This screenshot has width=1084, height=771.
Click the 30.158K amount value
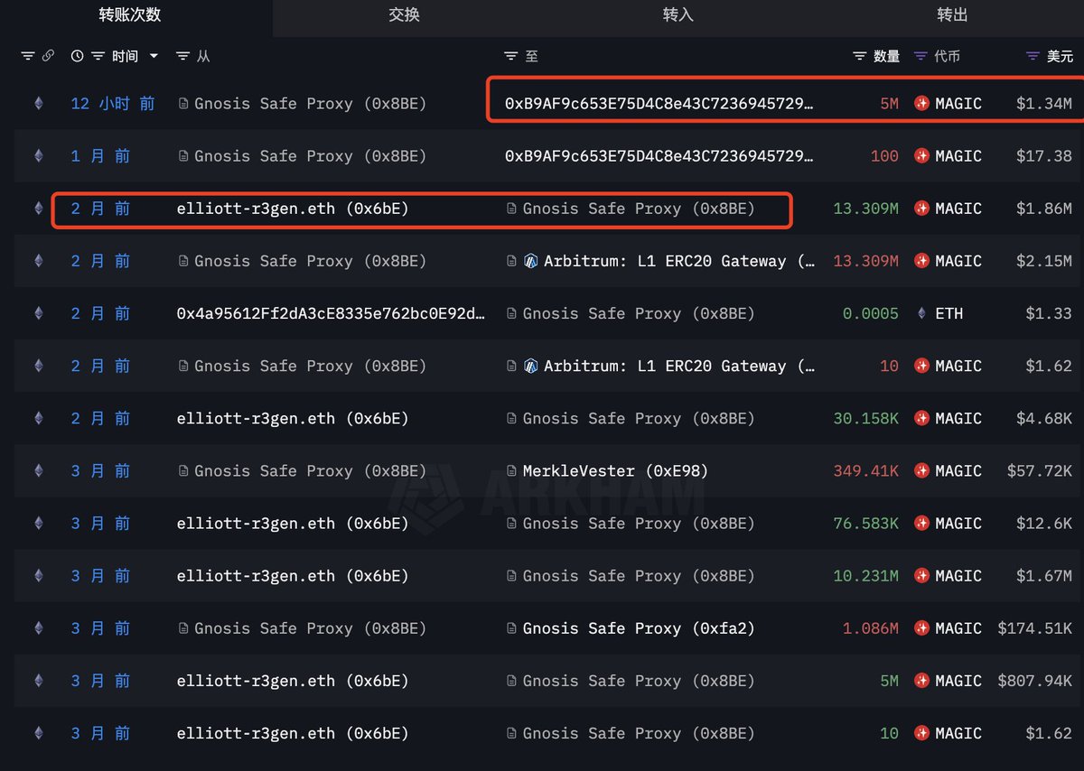pyautogui.click(x=865, y=418)
